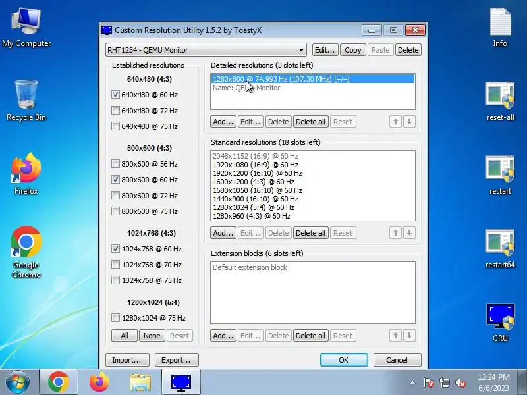Select the Info text file icon

500,28
